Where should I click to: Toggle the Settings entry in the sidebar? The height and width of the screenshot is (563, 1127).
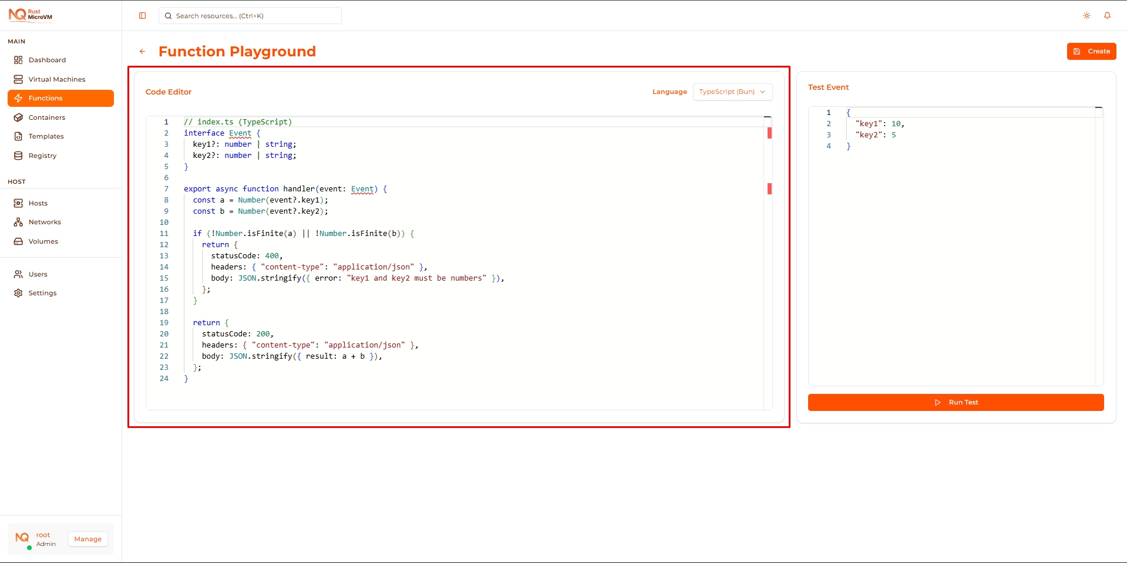(19, 292)
